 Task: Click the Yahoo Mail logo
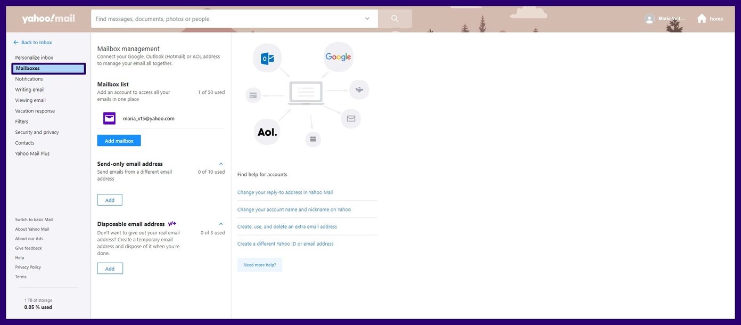pos(48,19)
